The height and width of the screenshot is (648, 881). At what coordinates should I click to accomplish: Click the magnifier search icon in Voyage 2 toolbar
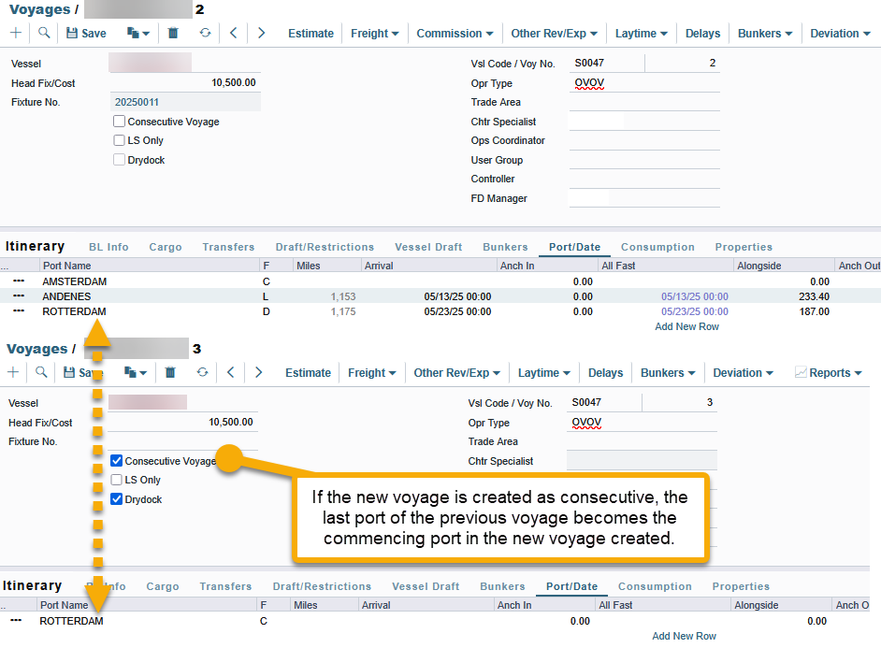[x=44, y=33]
